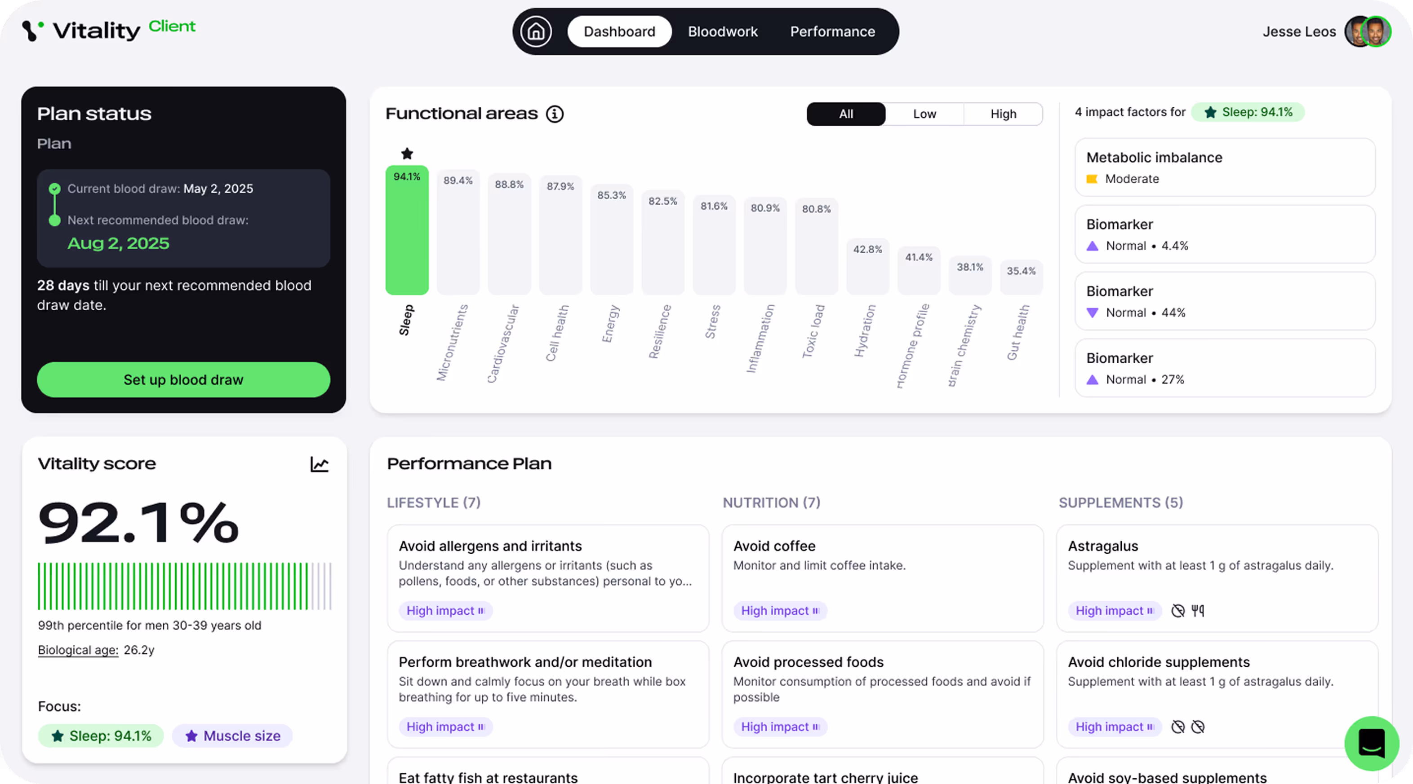Select the Hormone profile 41.4% bar

point(919,271)
